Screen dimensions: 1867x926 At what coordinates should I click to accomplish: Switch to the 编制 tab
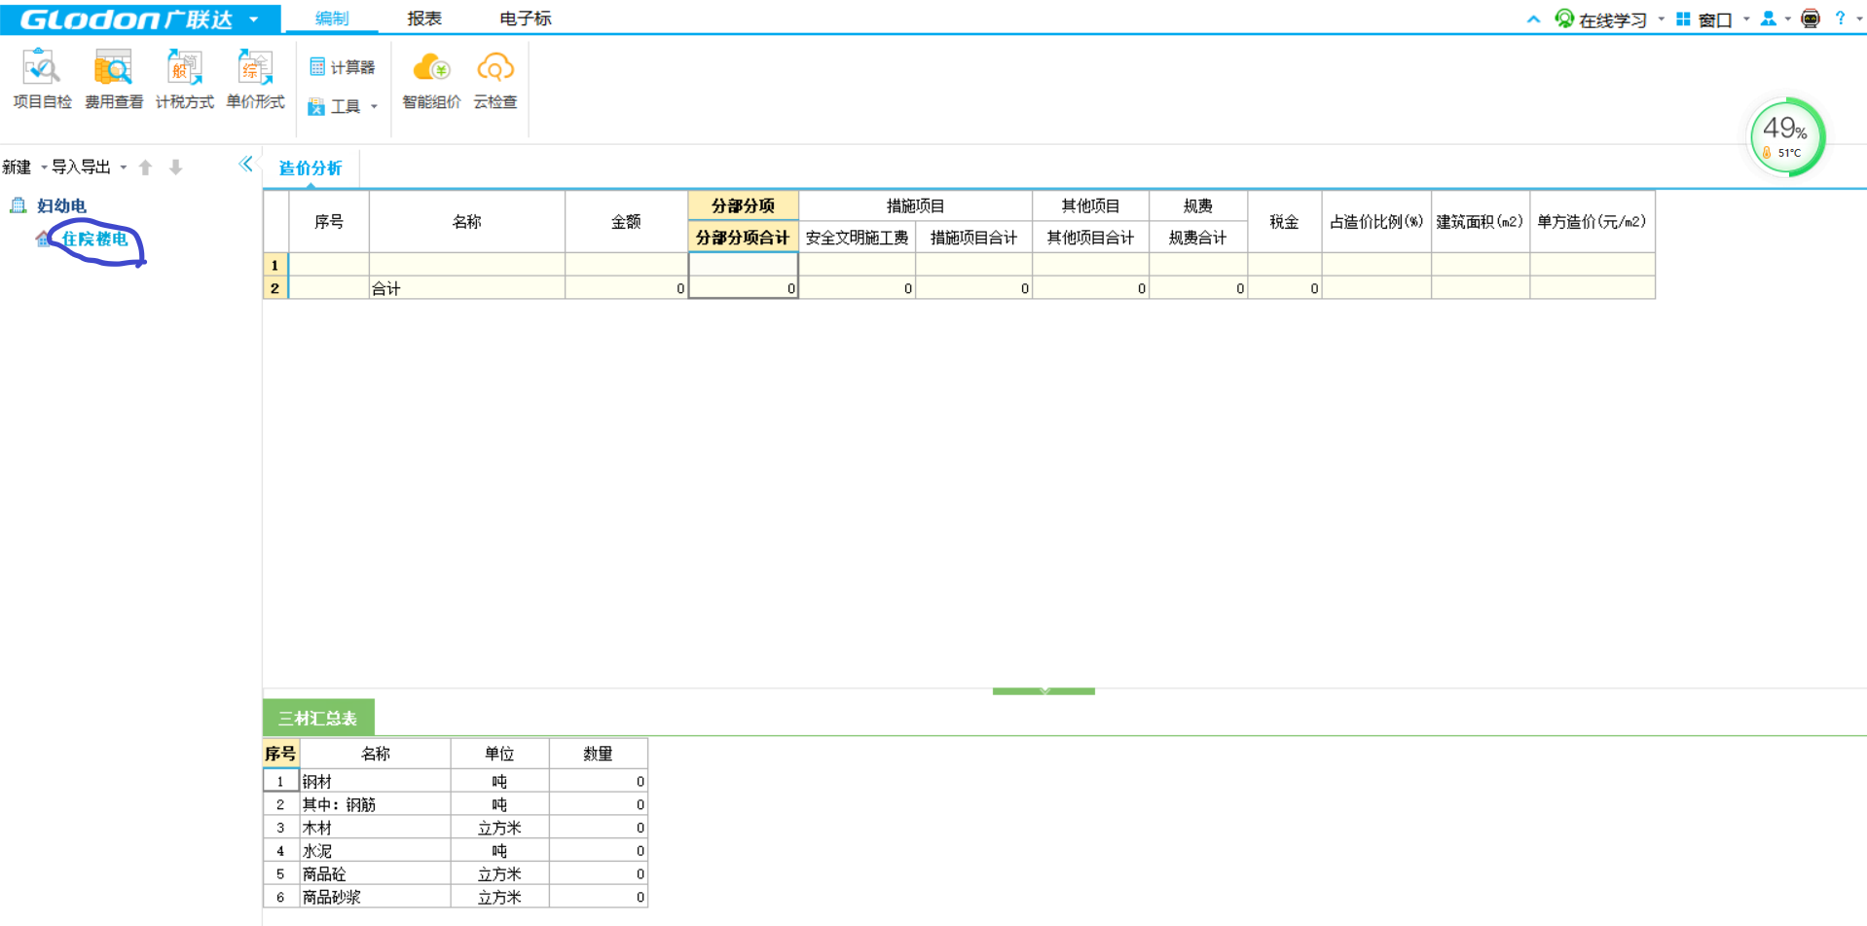click(331, 19)
